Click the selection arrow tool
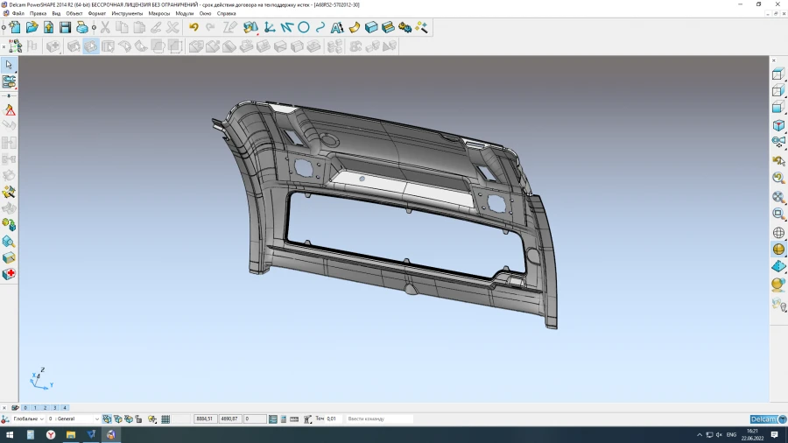Viewport: 788px width, 443px height. pyautogui.click(x=10, y=65)
